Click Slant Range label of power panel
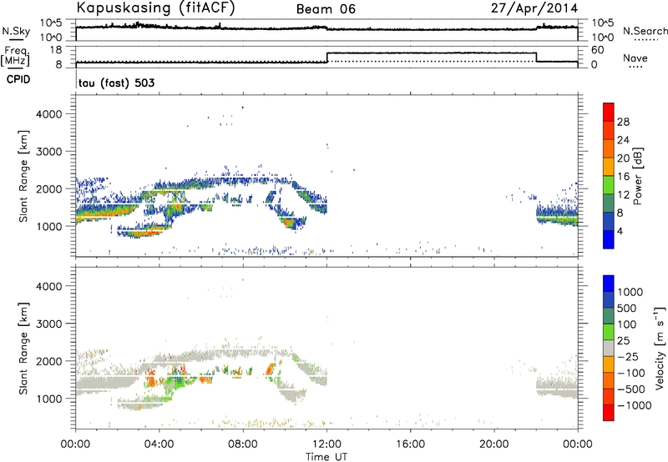 point(23,176)
